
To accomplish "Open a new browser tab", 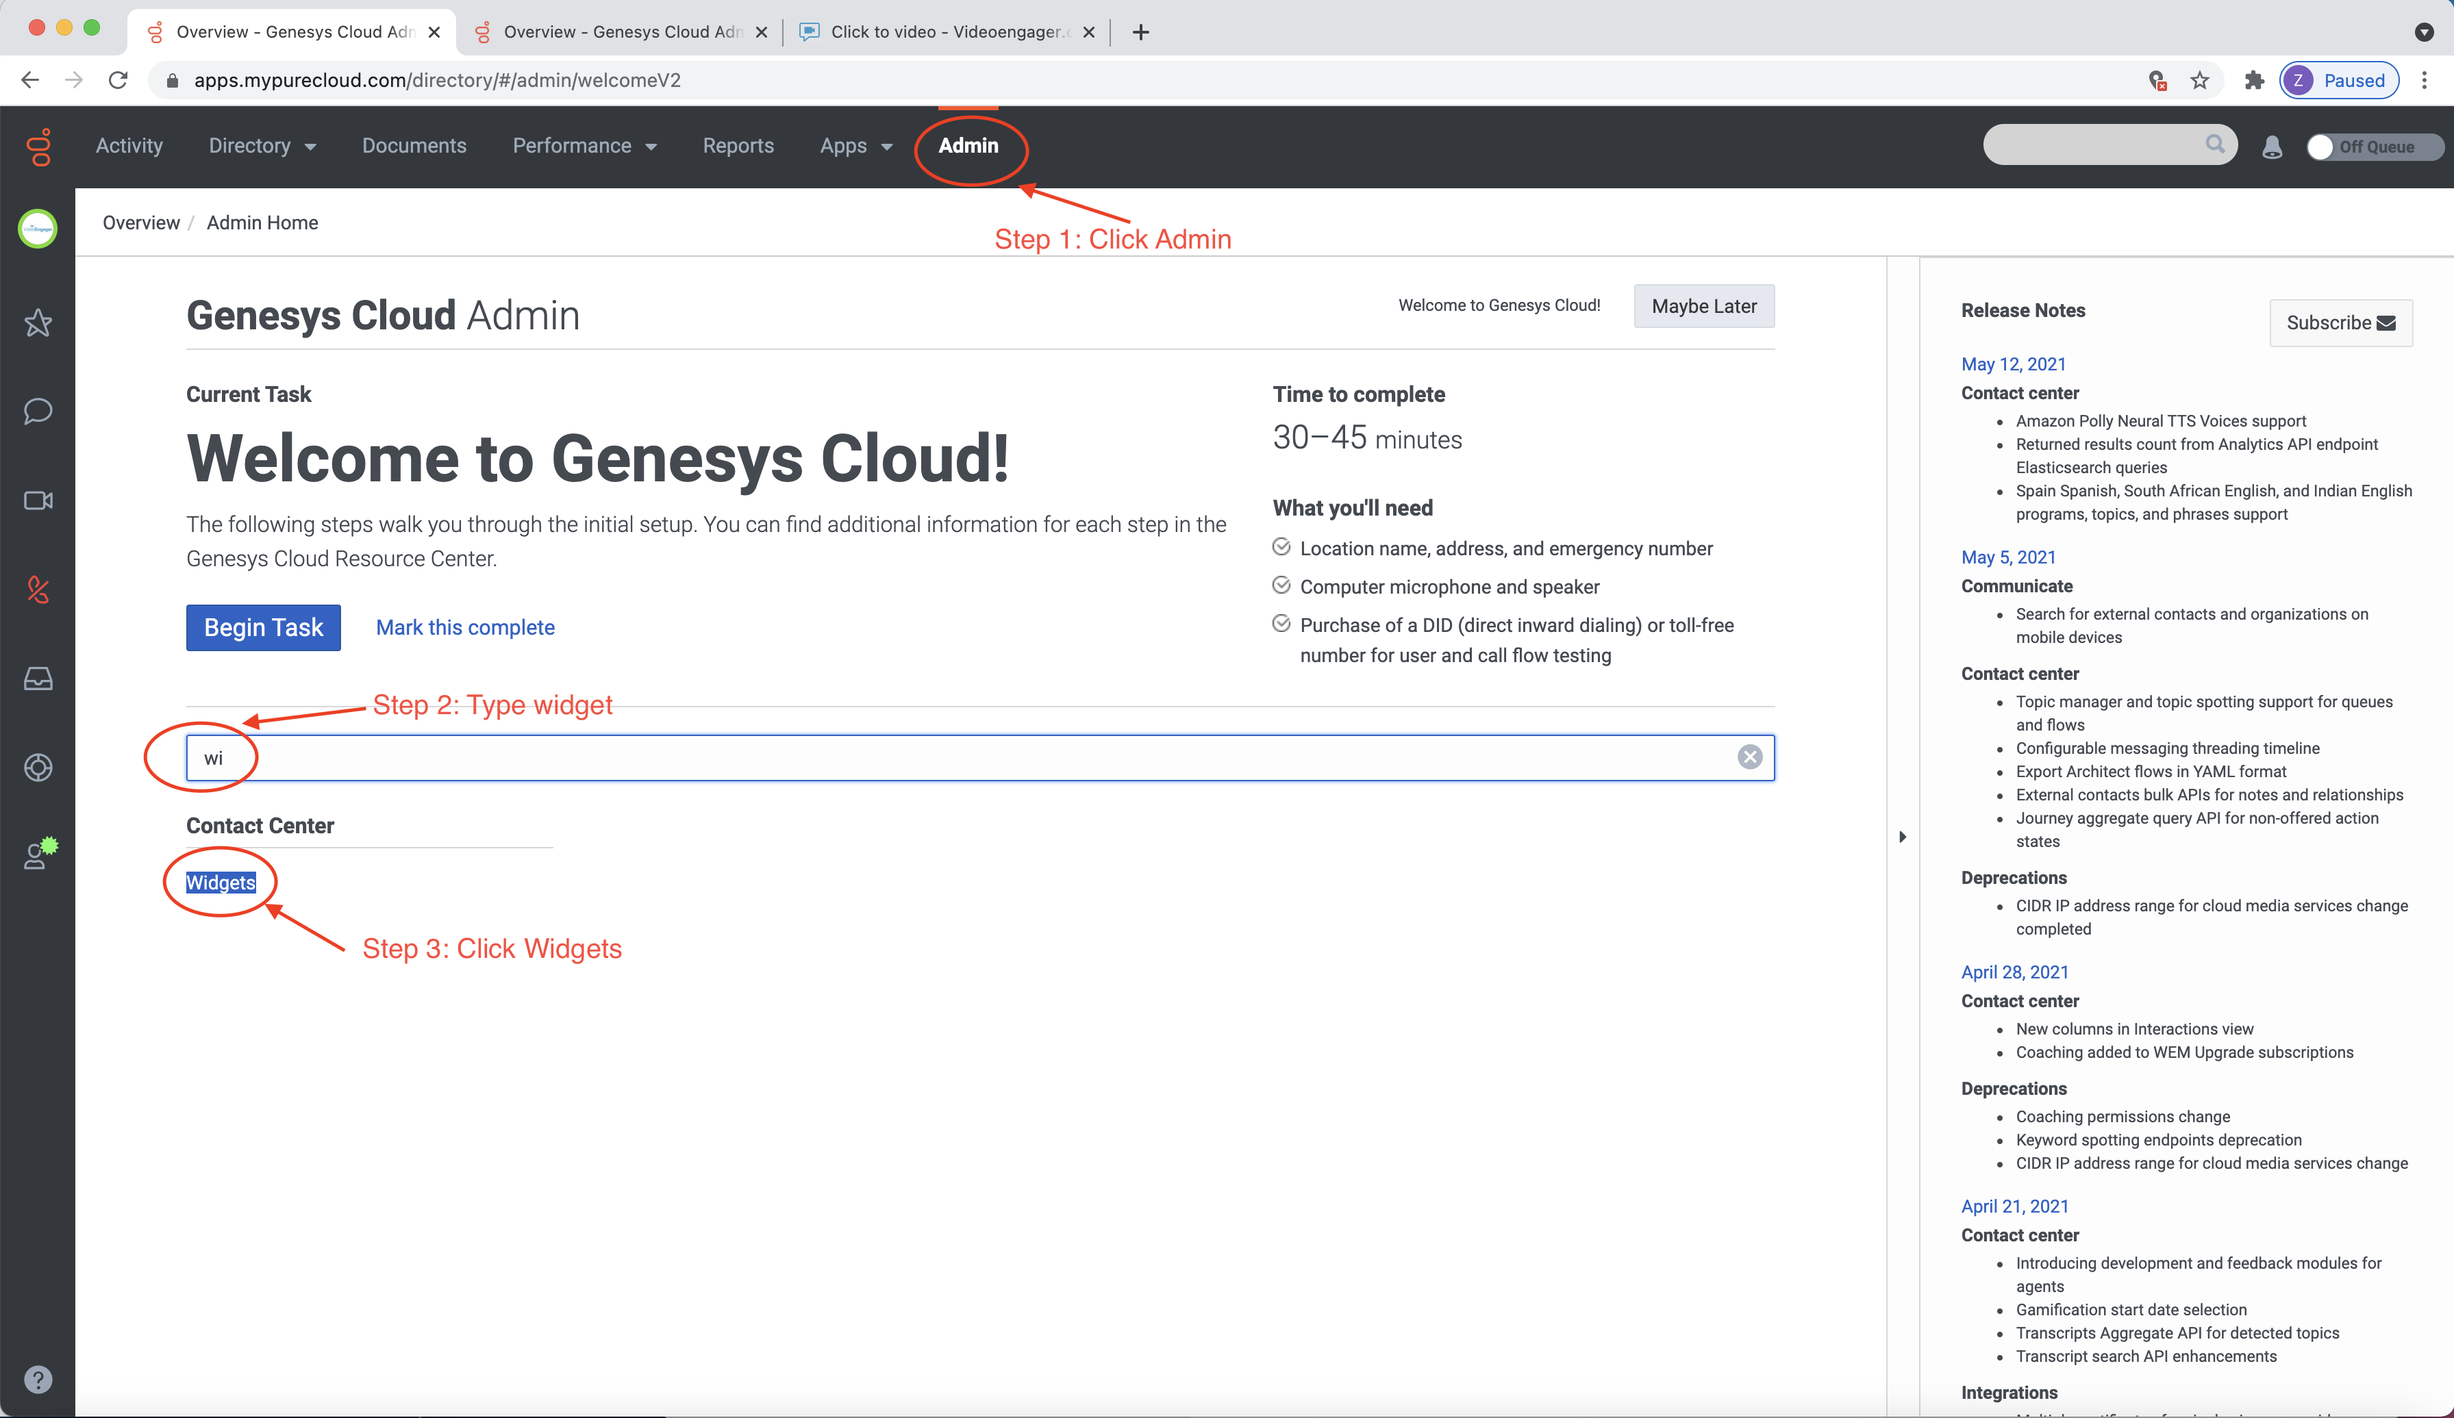I will (1141, 32).
